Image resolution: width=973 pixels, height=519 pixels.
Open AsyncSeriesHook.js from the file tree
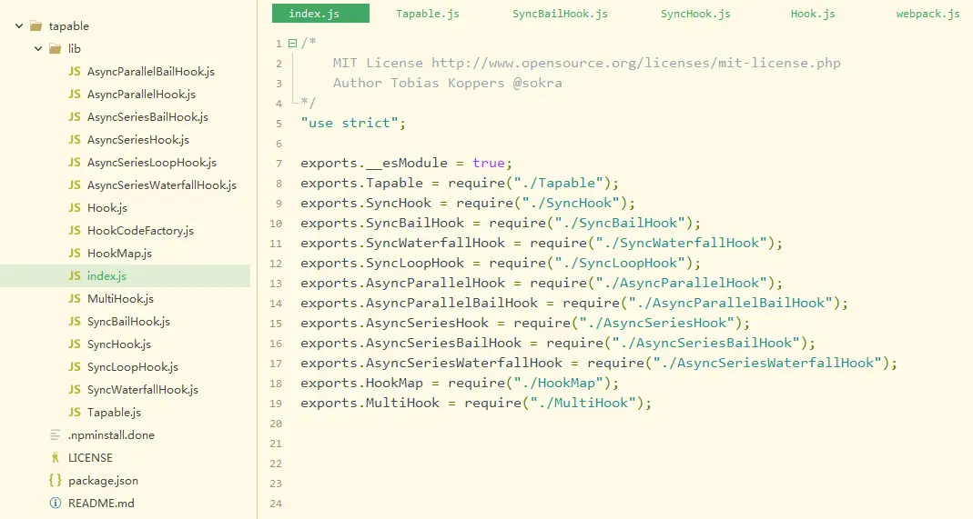point(138,140)
